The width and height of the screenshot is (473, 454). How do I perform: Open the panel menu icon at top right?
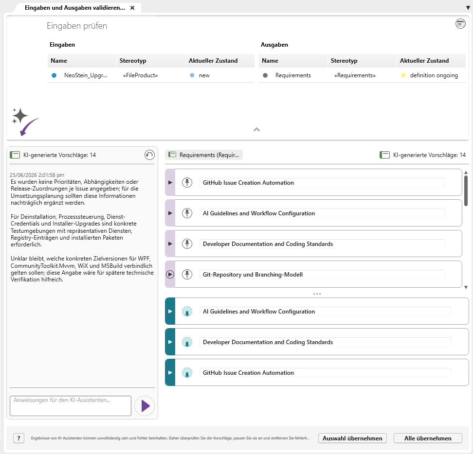click(460, 23)
